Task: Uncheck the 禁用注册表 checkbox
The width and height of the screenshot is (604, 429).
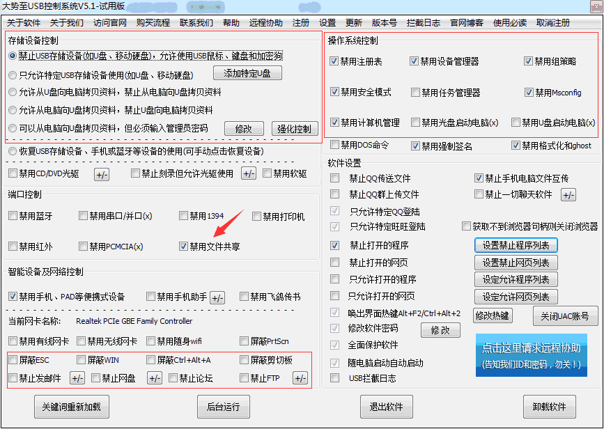Action: pos(334,61)
